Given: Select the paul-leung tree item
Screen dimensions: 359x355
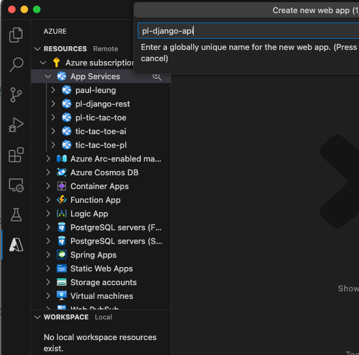Looking at the screenshot, I should [x=101, y=90].
